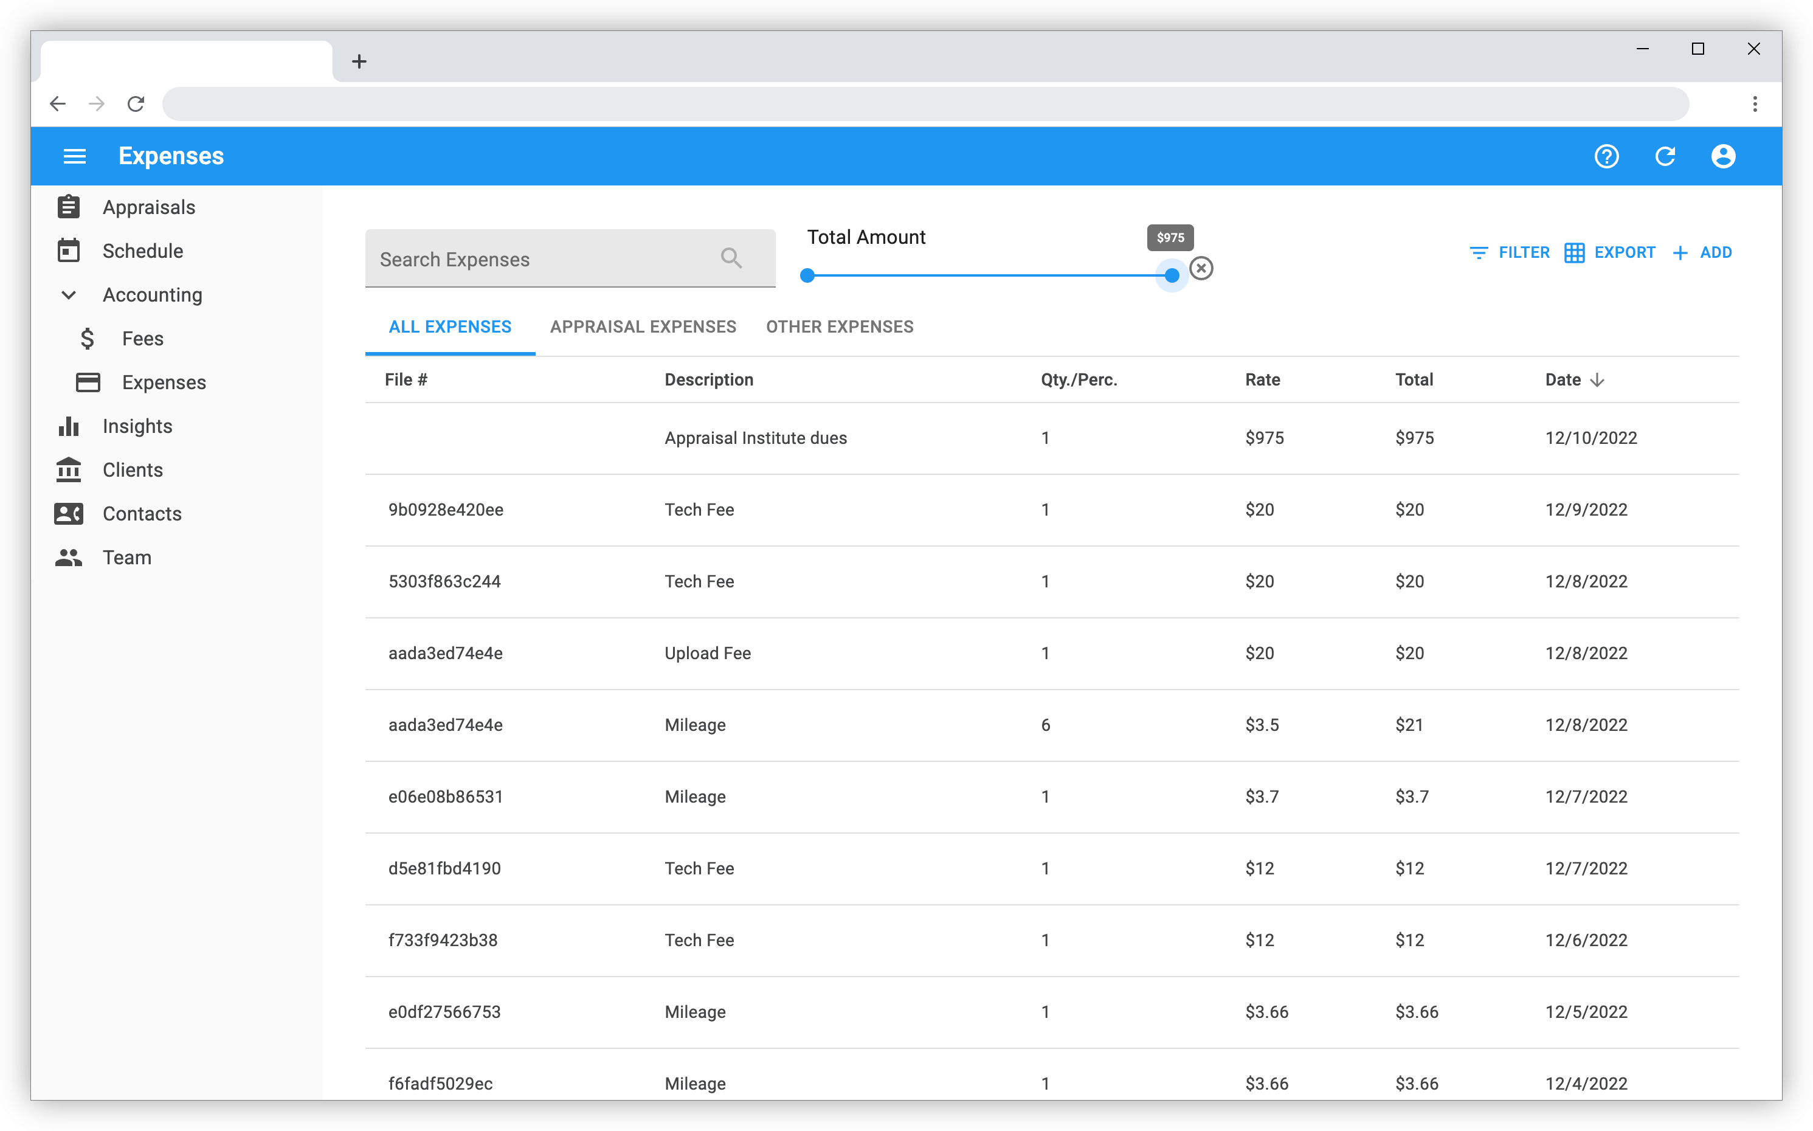
Task: Select the Clients bank icon
Action: tap(69, 470)
